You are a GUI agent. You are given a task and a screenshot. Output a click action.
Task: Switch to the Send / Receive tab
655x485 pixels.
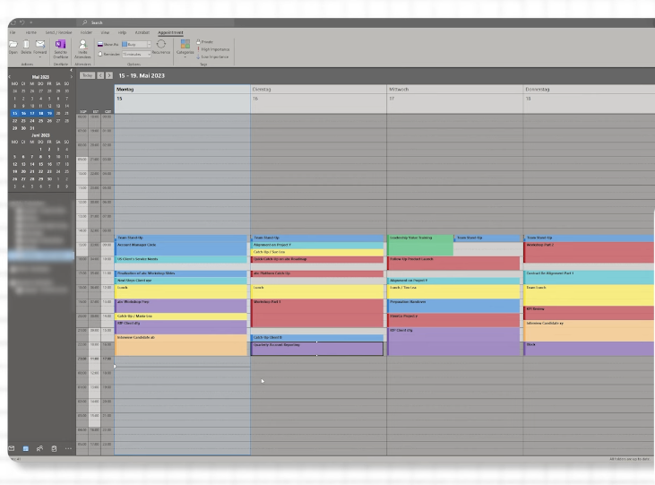[58, 32]
